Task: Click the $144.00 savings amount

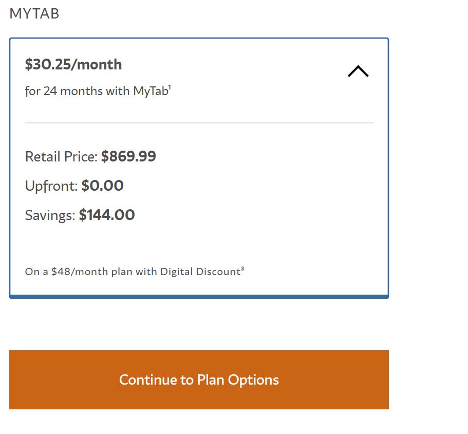Action: pos(107,215)
